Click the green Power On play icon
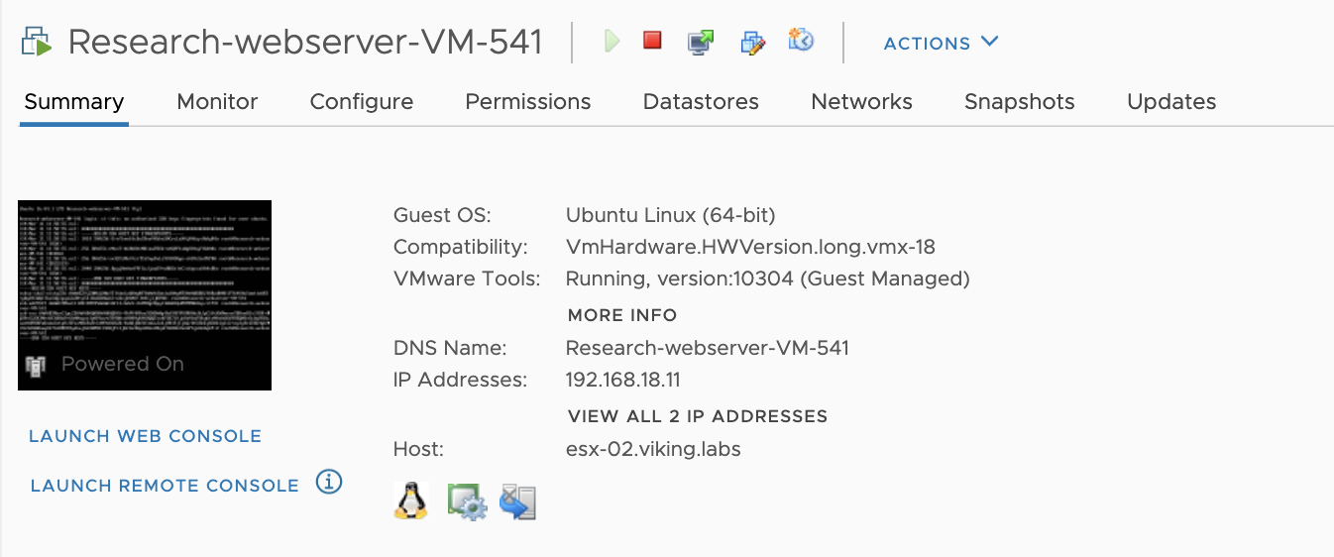The image size is (1334, 557). tap(612, 41)
